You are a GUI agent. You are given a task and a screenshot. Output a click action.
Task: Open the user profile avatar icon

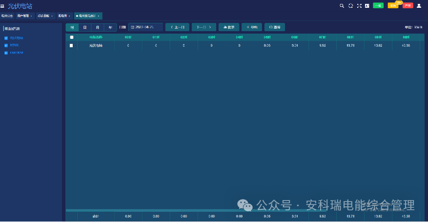[419, 6]
